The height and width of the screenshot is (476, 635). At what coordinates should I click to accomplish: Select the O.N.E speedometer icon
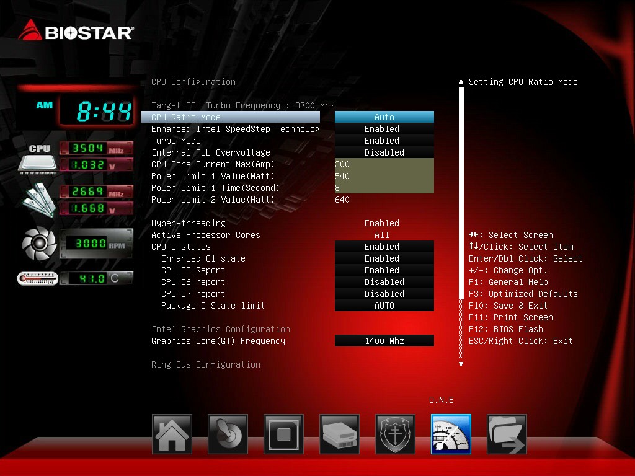click(x=451, y=434)
